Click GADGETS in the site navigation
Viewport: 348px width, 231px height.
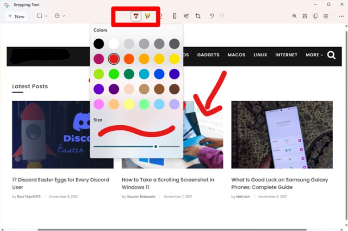tap(208, 55)
